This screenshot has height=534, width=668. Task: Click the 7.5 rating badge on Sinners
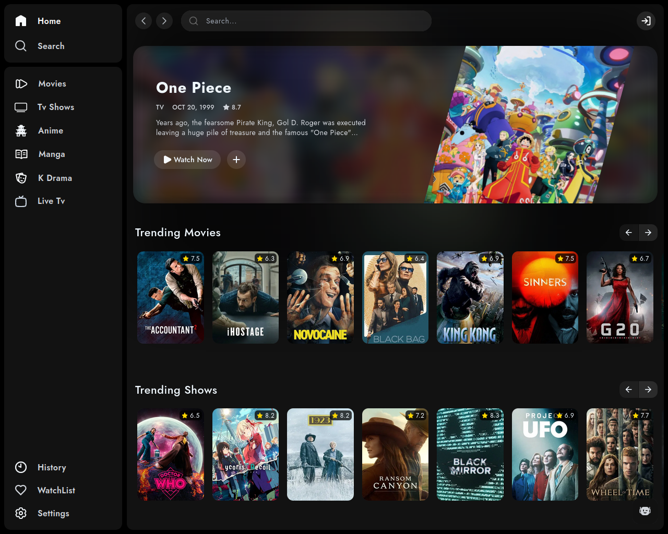click(566, 259)
